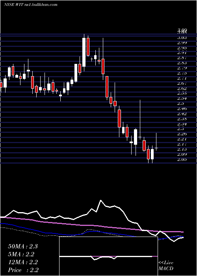Click the 12MA : 2.2 readout
Screen dimensions: 197x276
tap(23, 262)
